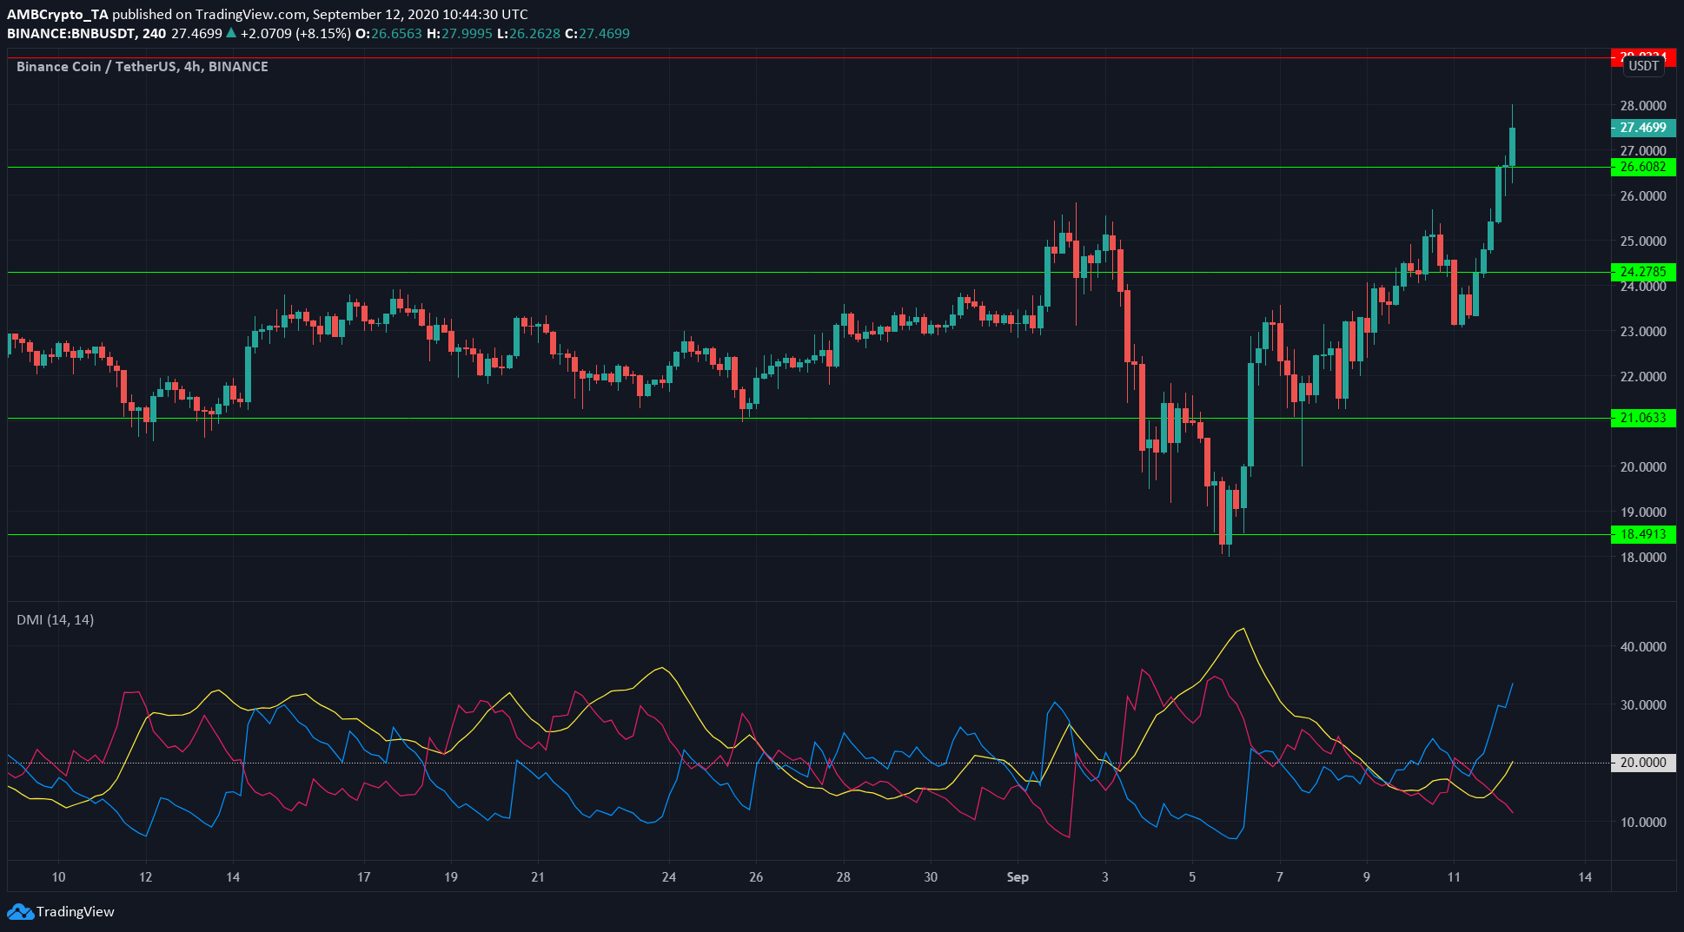Click the 23.0000 price axis label

[x=1643, y=332]
